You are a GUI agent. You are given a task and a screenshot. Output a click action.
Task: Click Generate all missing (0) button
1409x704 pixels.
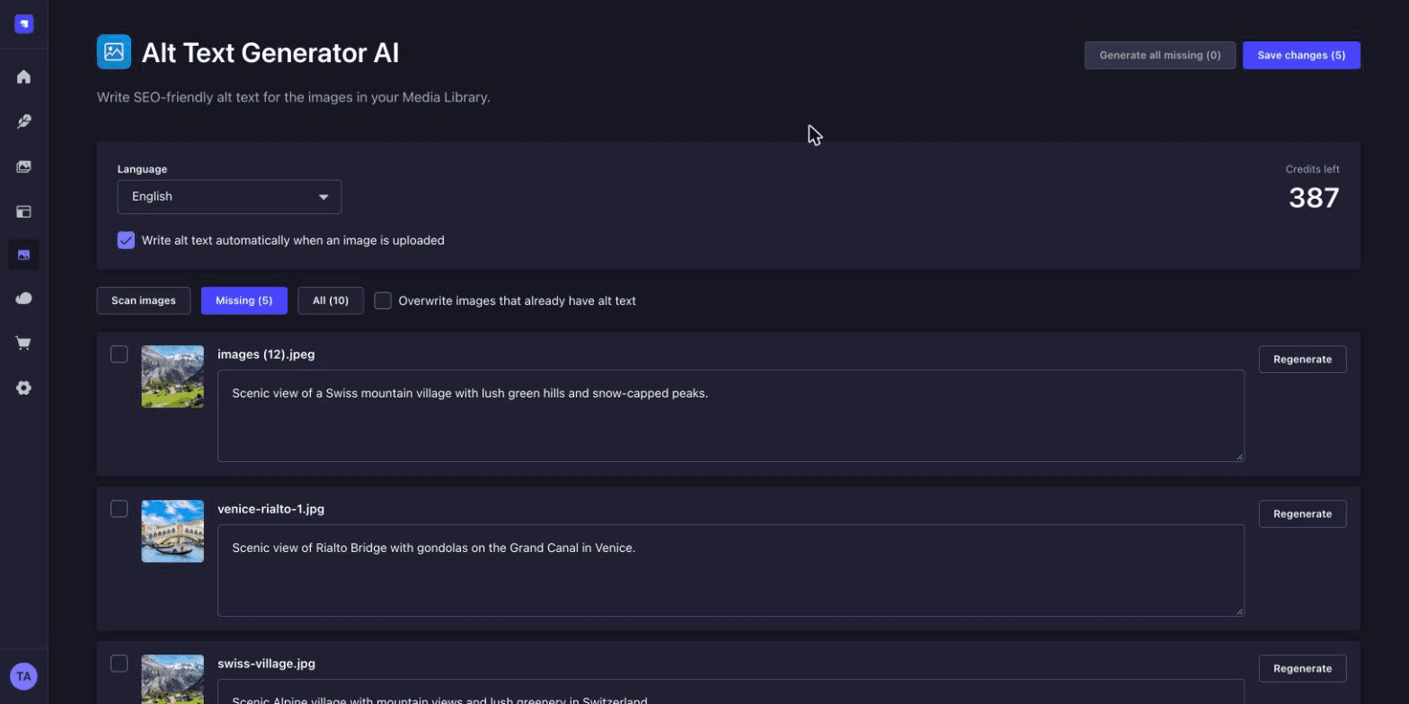click(x=1160, y=55)
